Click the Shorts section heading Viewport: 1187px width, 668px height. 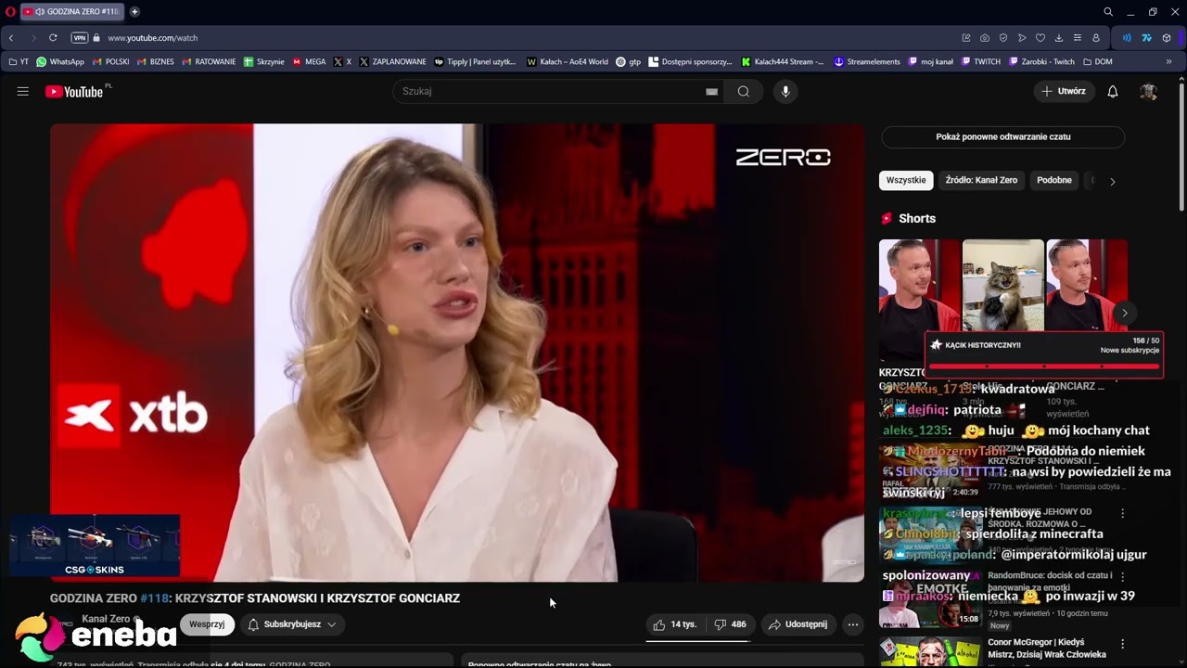[917, 218]
